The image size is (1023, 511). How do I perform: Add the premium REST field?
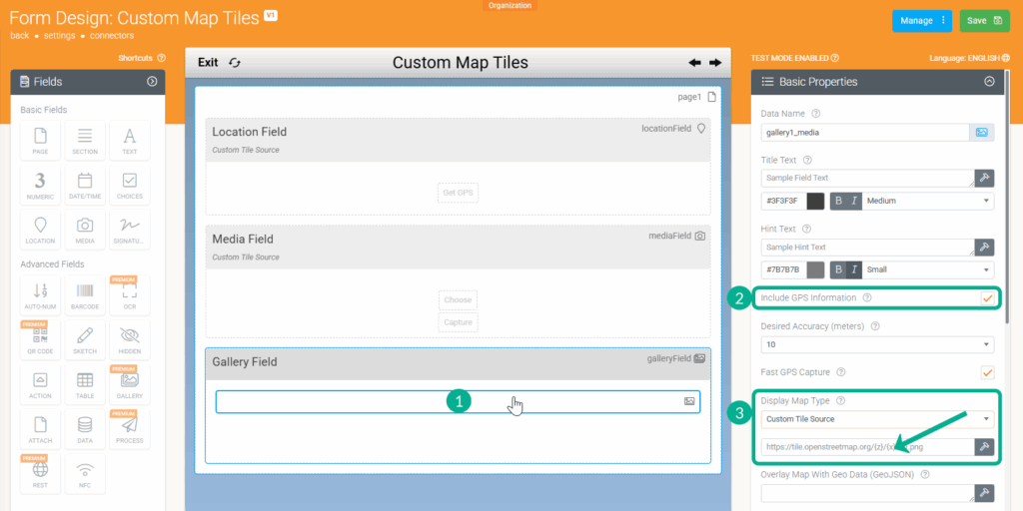coord(40,474)
